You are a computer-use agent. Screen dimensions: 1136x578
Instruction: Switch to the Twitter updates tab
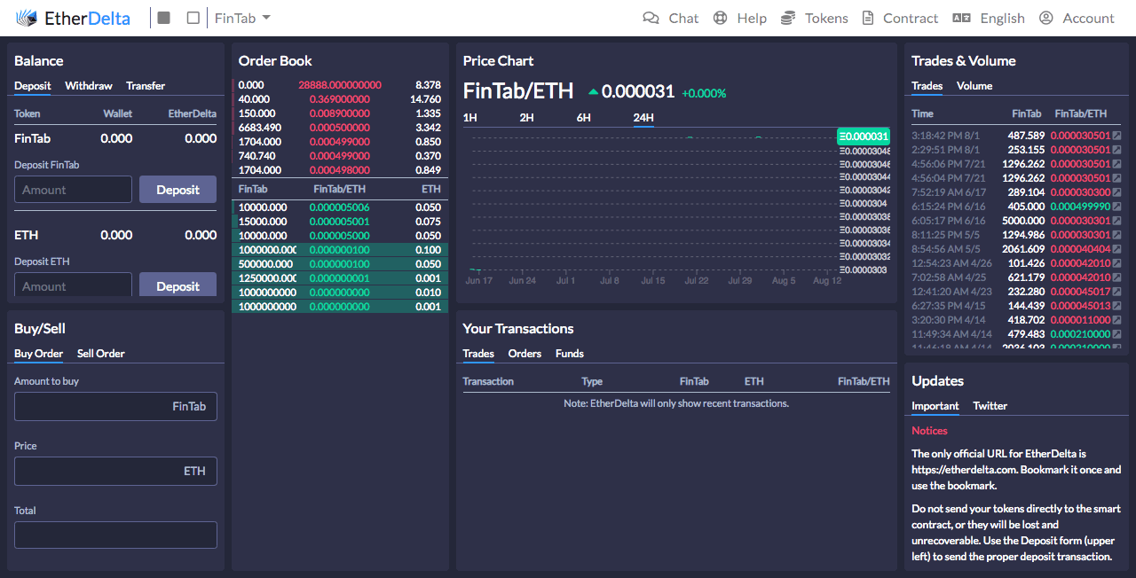[x=990, y=406]
